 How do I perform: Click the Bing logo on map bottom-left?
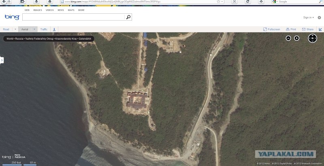click(x=6, y=157)
